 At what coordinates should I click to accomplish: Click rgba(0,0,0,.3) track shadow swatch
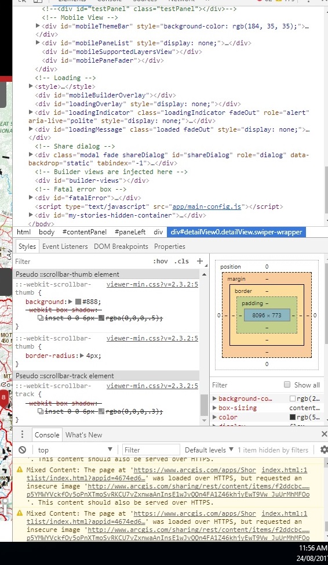pyautogui.click(x=101, y=411)
